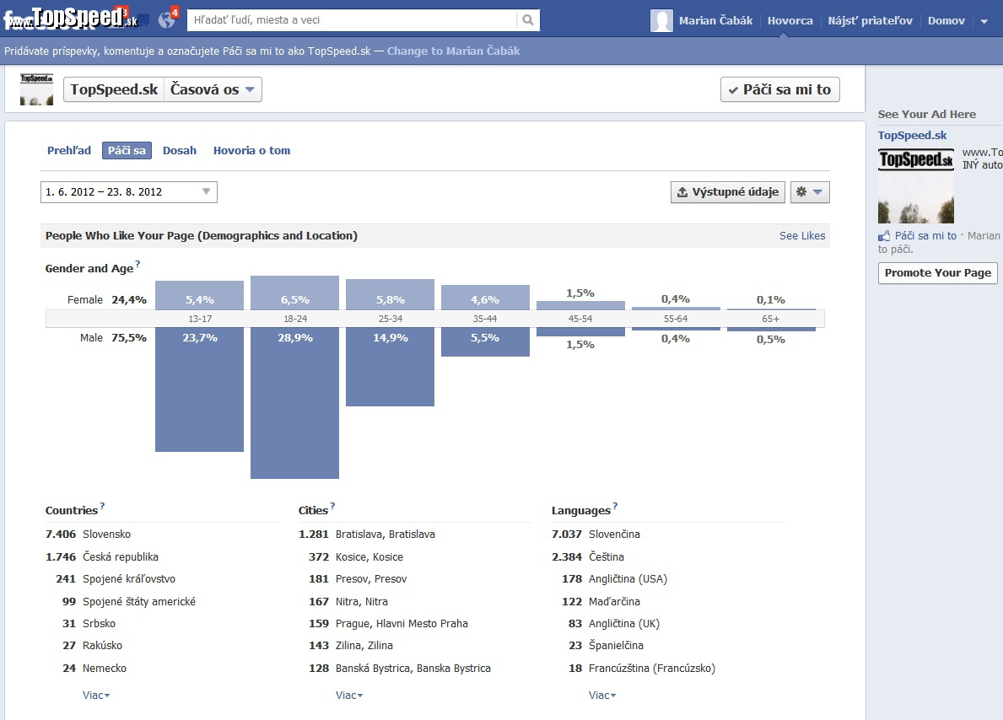Click the Languages help question mark
Screen dimensions: 1003x720
point(615,506)
